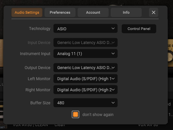The image size is (173, 130).
Task: Click the chevron next to Analog 11 (1)
Action: [113, 53]
